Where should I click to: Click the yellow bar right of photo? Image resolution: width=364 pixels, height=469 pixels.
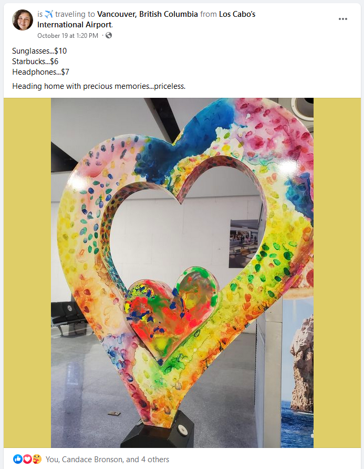click(337, 273)
